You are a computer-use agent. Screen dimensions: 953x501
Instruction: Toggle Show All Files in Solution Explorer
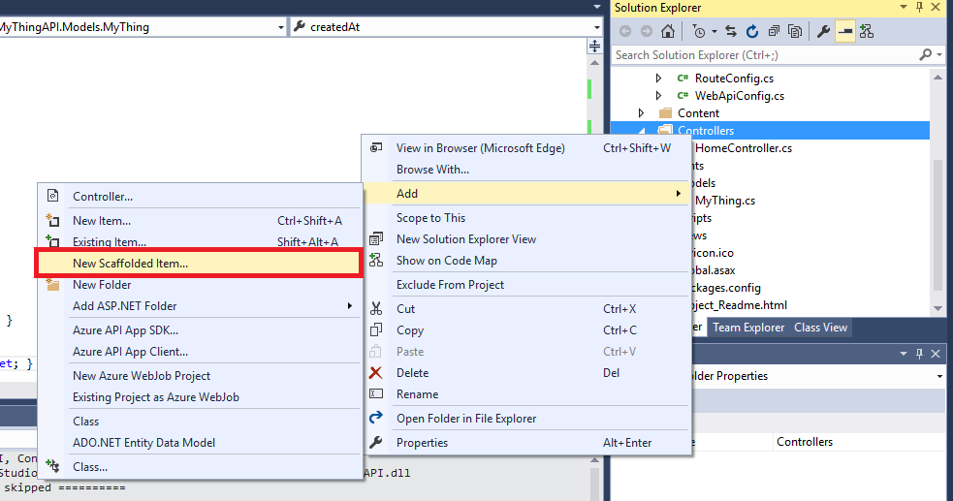793,32
